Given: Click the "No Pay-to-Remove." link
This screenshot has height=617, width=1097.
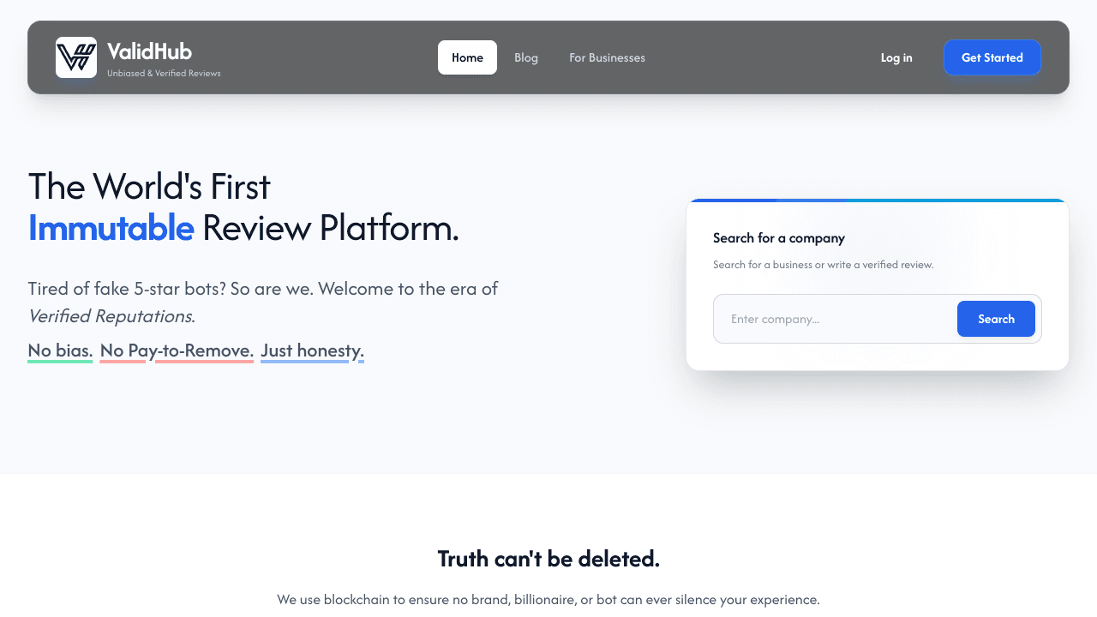Looking at the screenshot, I should (x=177, y=350).
